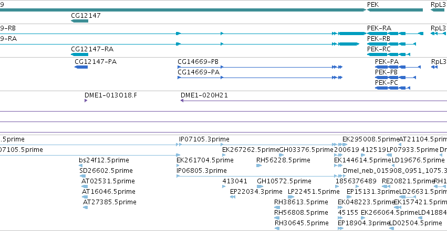Select the EK261704.5prime EST label
The height and width of the screenshot is (231, 447).
click(x=205, y=160)
